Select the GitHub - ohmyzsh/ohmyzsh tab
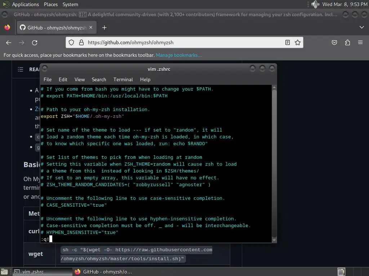 pyautogui.click(x=57, y=28)
